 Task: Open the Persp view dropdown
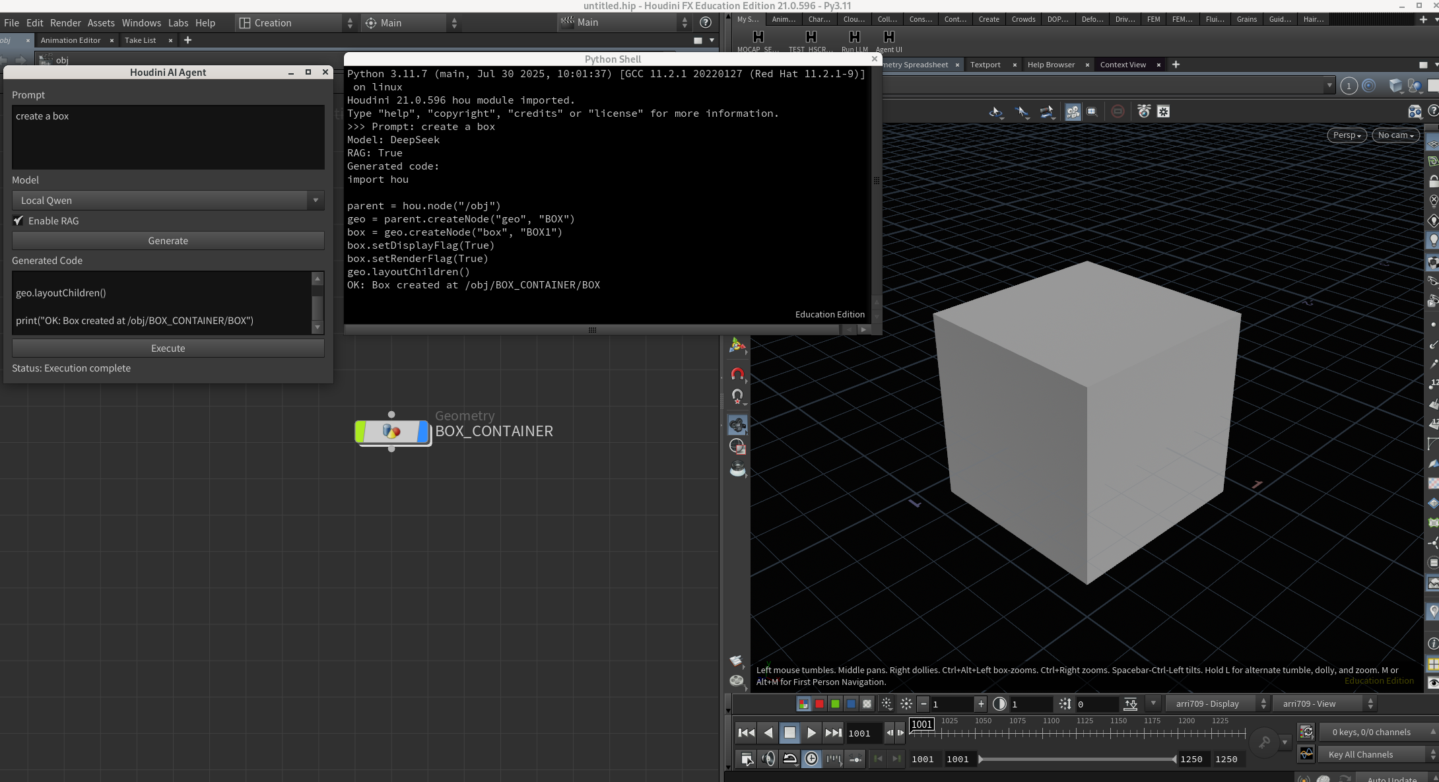(1347, 135)
